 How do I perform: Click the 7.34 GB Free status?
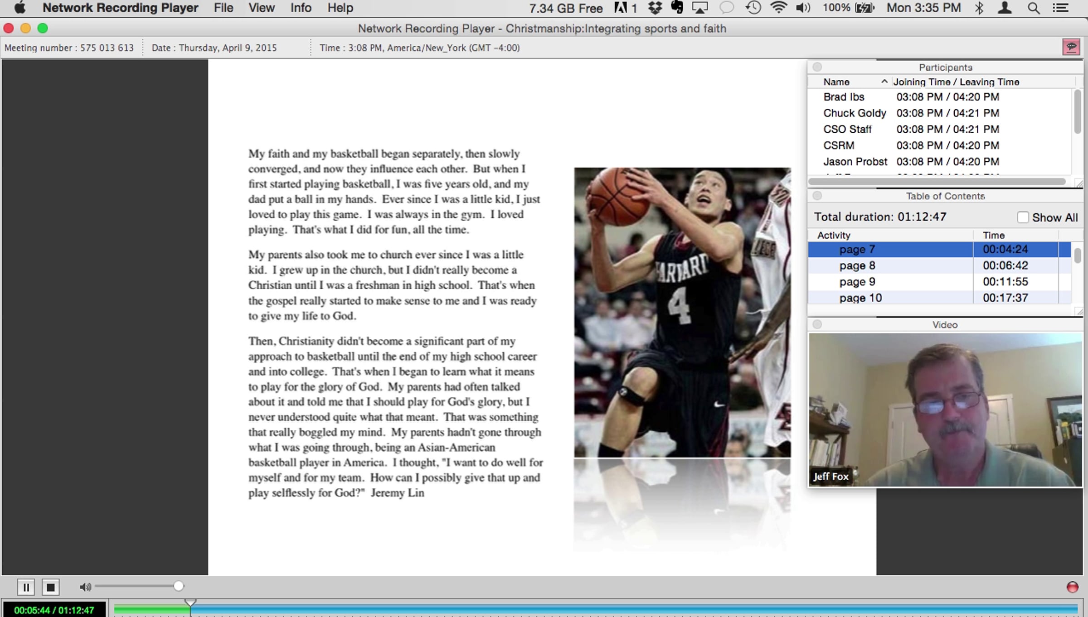(x=566, y=8)
